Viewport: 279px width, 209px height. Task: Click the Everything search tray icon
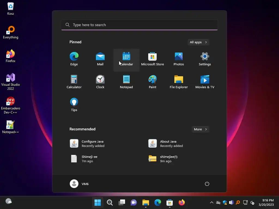238,202
